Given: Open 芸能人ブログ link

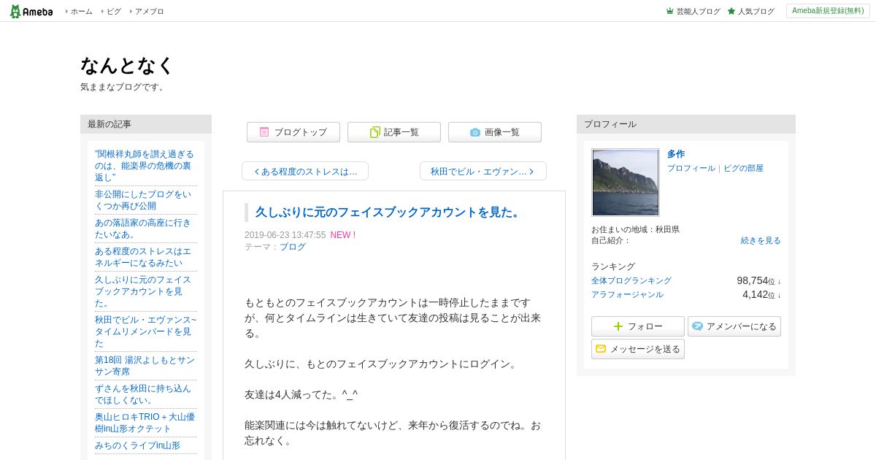Looking at the screenshot, I should [698, 11].
